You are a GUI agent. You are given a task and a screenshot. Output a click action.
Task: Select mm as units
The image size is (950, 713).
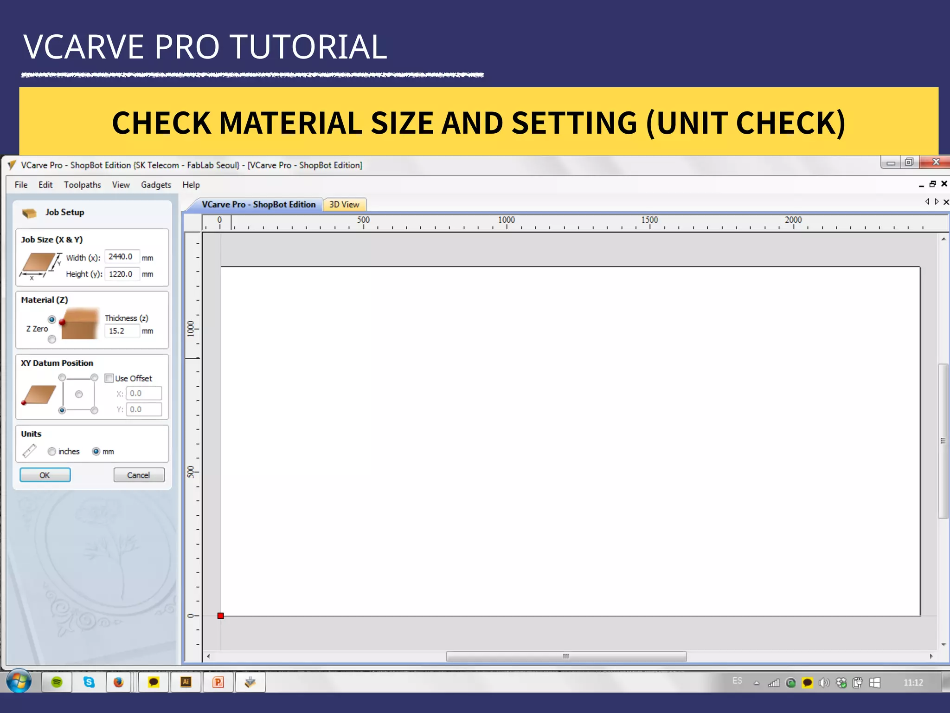tap(96, 451)
